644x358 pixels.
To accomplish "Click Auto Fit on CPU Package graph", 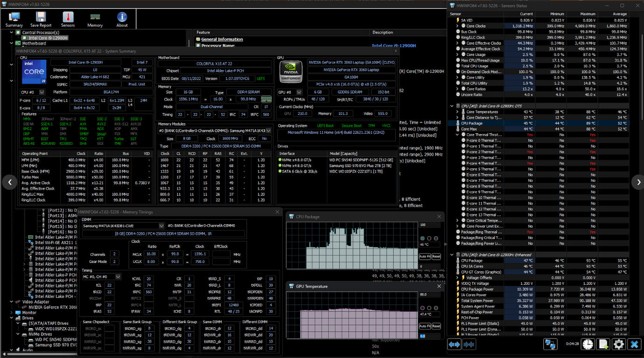I will point(425,256).
